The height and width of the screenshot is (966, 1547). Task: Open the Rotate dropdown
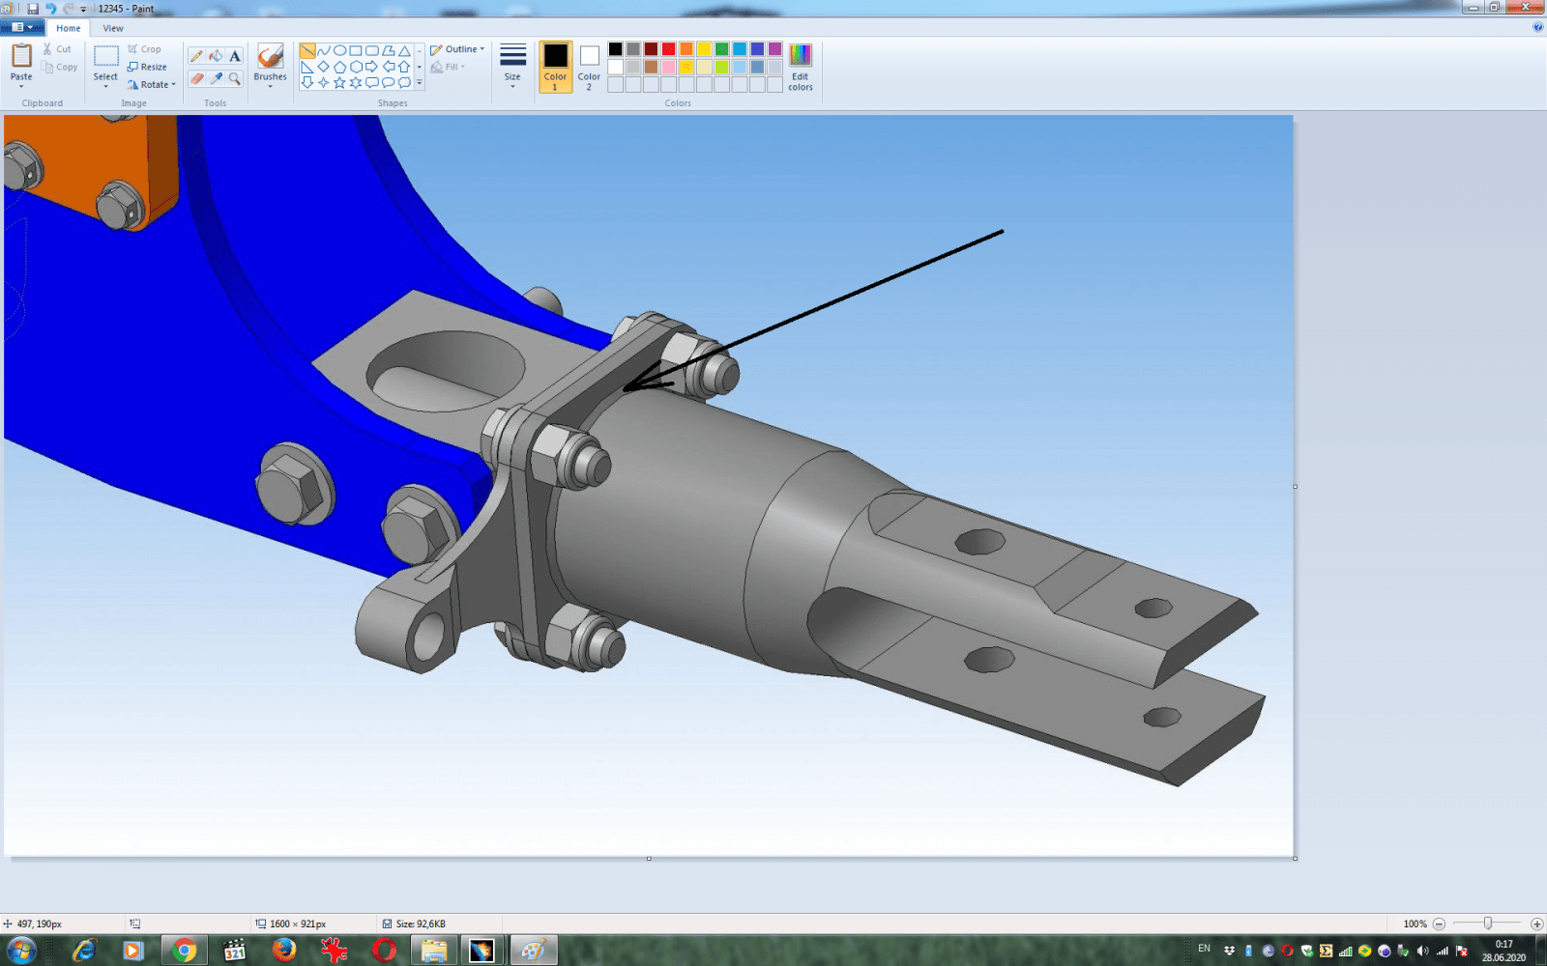tap(153, 85)
